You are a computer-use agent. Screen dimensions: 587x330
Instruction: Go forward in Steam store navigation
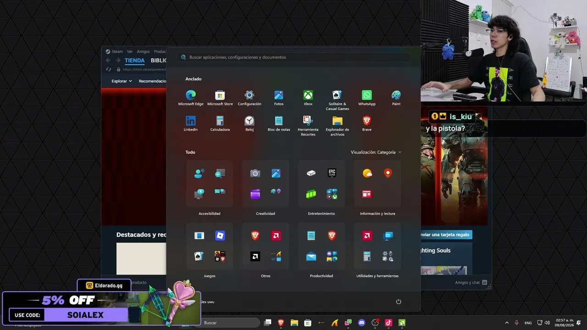(118, 60)
